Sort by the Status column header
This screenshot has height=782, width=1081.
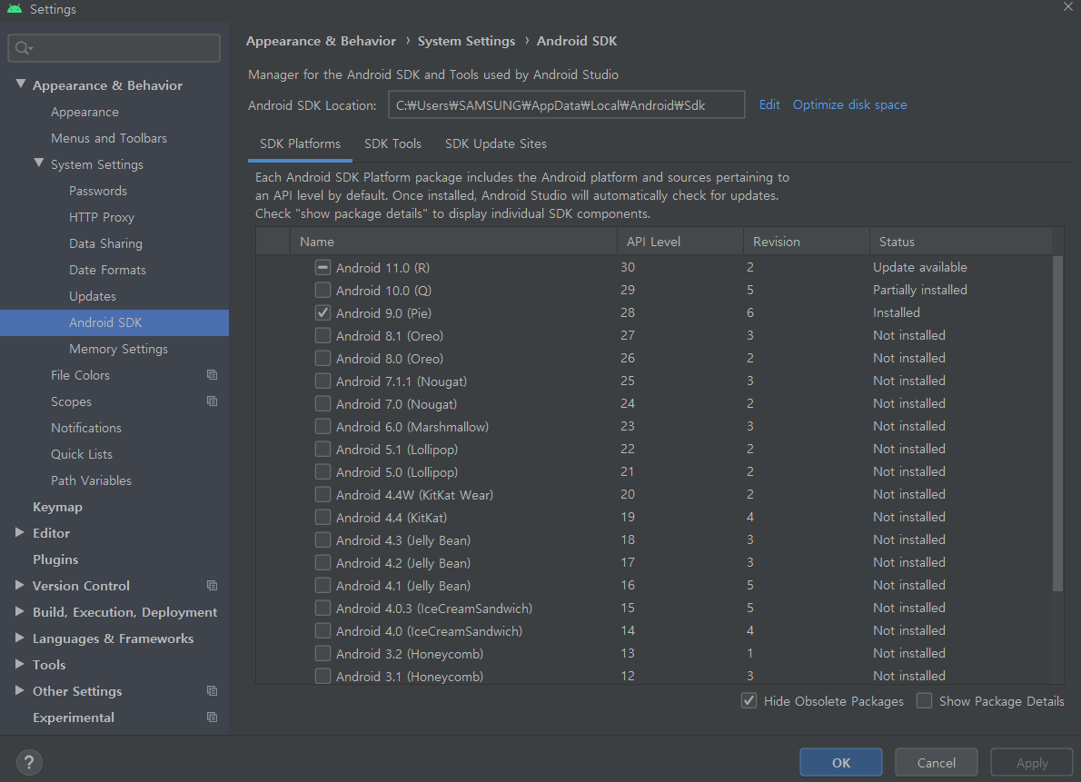(960, 242)
